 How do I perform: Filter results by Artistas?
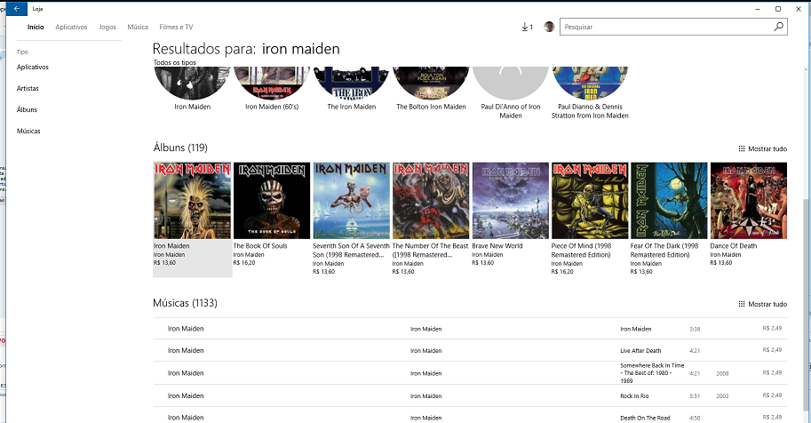pos(28,88)
